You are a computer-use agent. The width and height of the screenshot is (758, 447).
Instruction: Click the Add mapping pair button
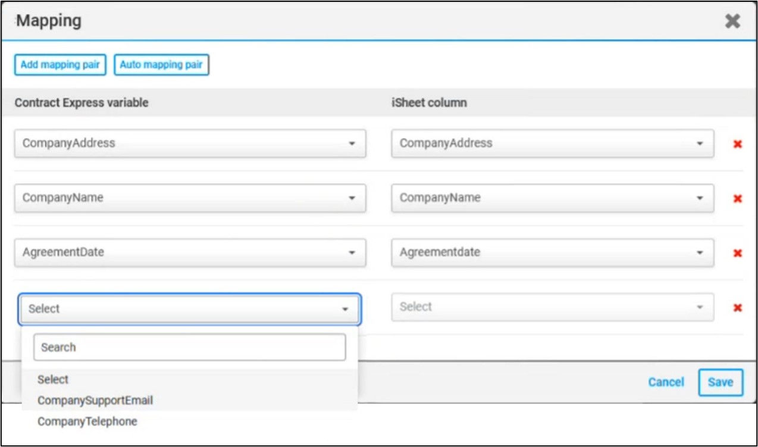(x=60, y=65)
